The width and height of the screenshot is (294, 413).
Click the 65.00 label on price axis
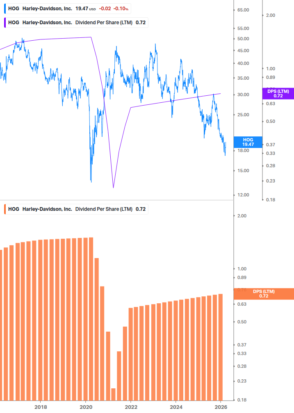click(243, 10)
